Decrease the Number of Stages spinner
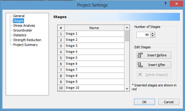Viewport: 185px width, 111px height. (x=153, y=36)
